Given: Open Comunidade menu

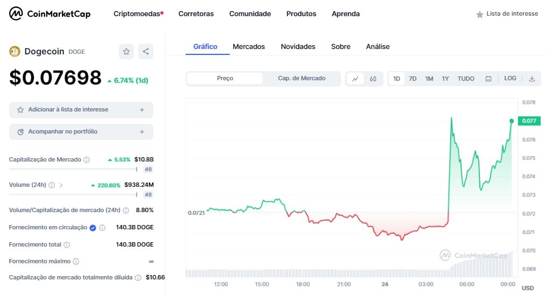Looking at the screenshot, I should pyautogui.click(x=250, y=14).
